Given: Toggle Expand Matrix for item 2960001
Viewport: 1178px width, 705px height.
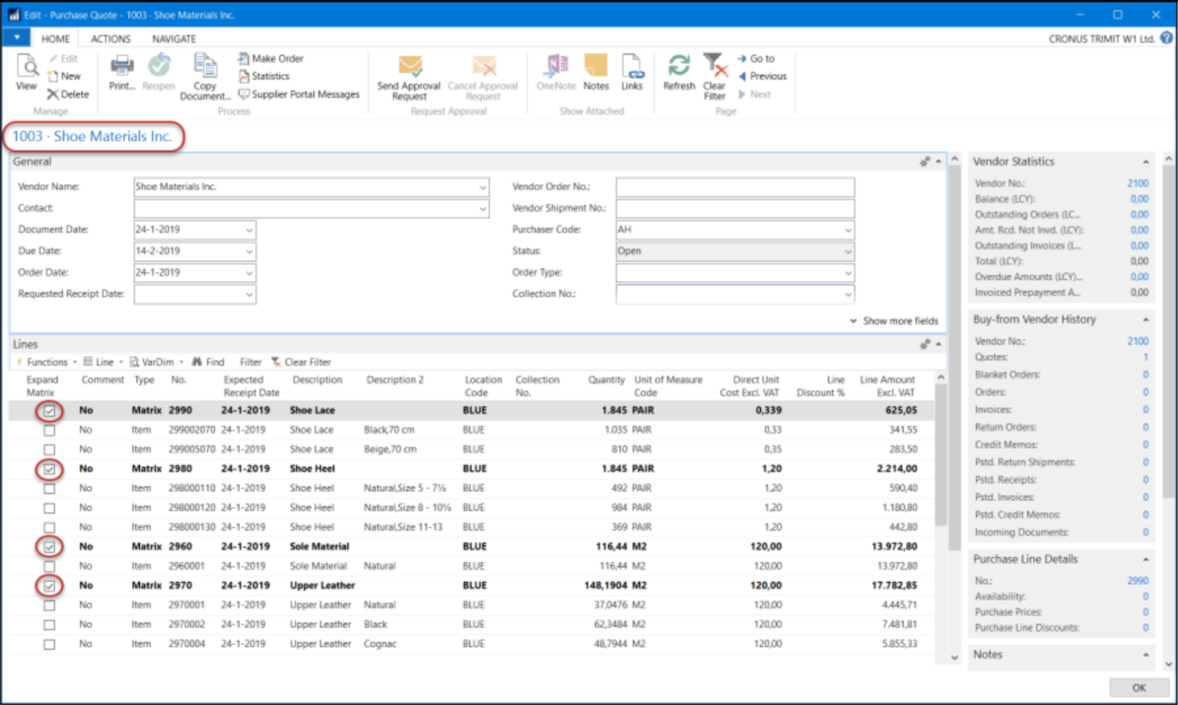Looking at the screenshot, I should click(49, 567).
